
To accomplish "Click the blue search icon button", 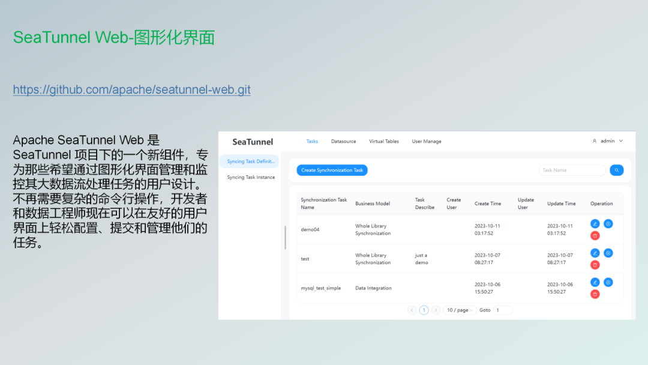I will 617,170.
